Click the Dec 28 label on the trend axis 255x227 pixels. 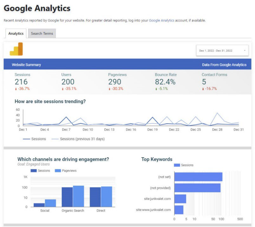point(217,130)
